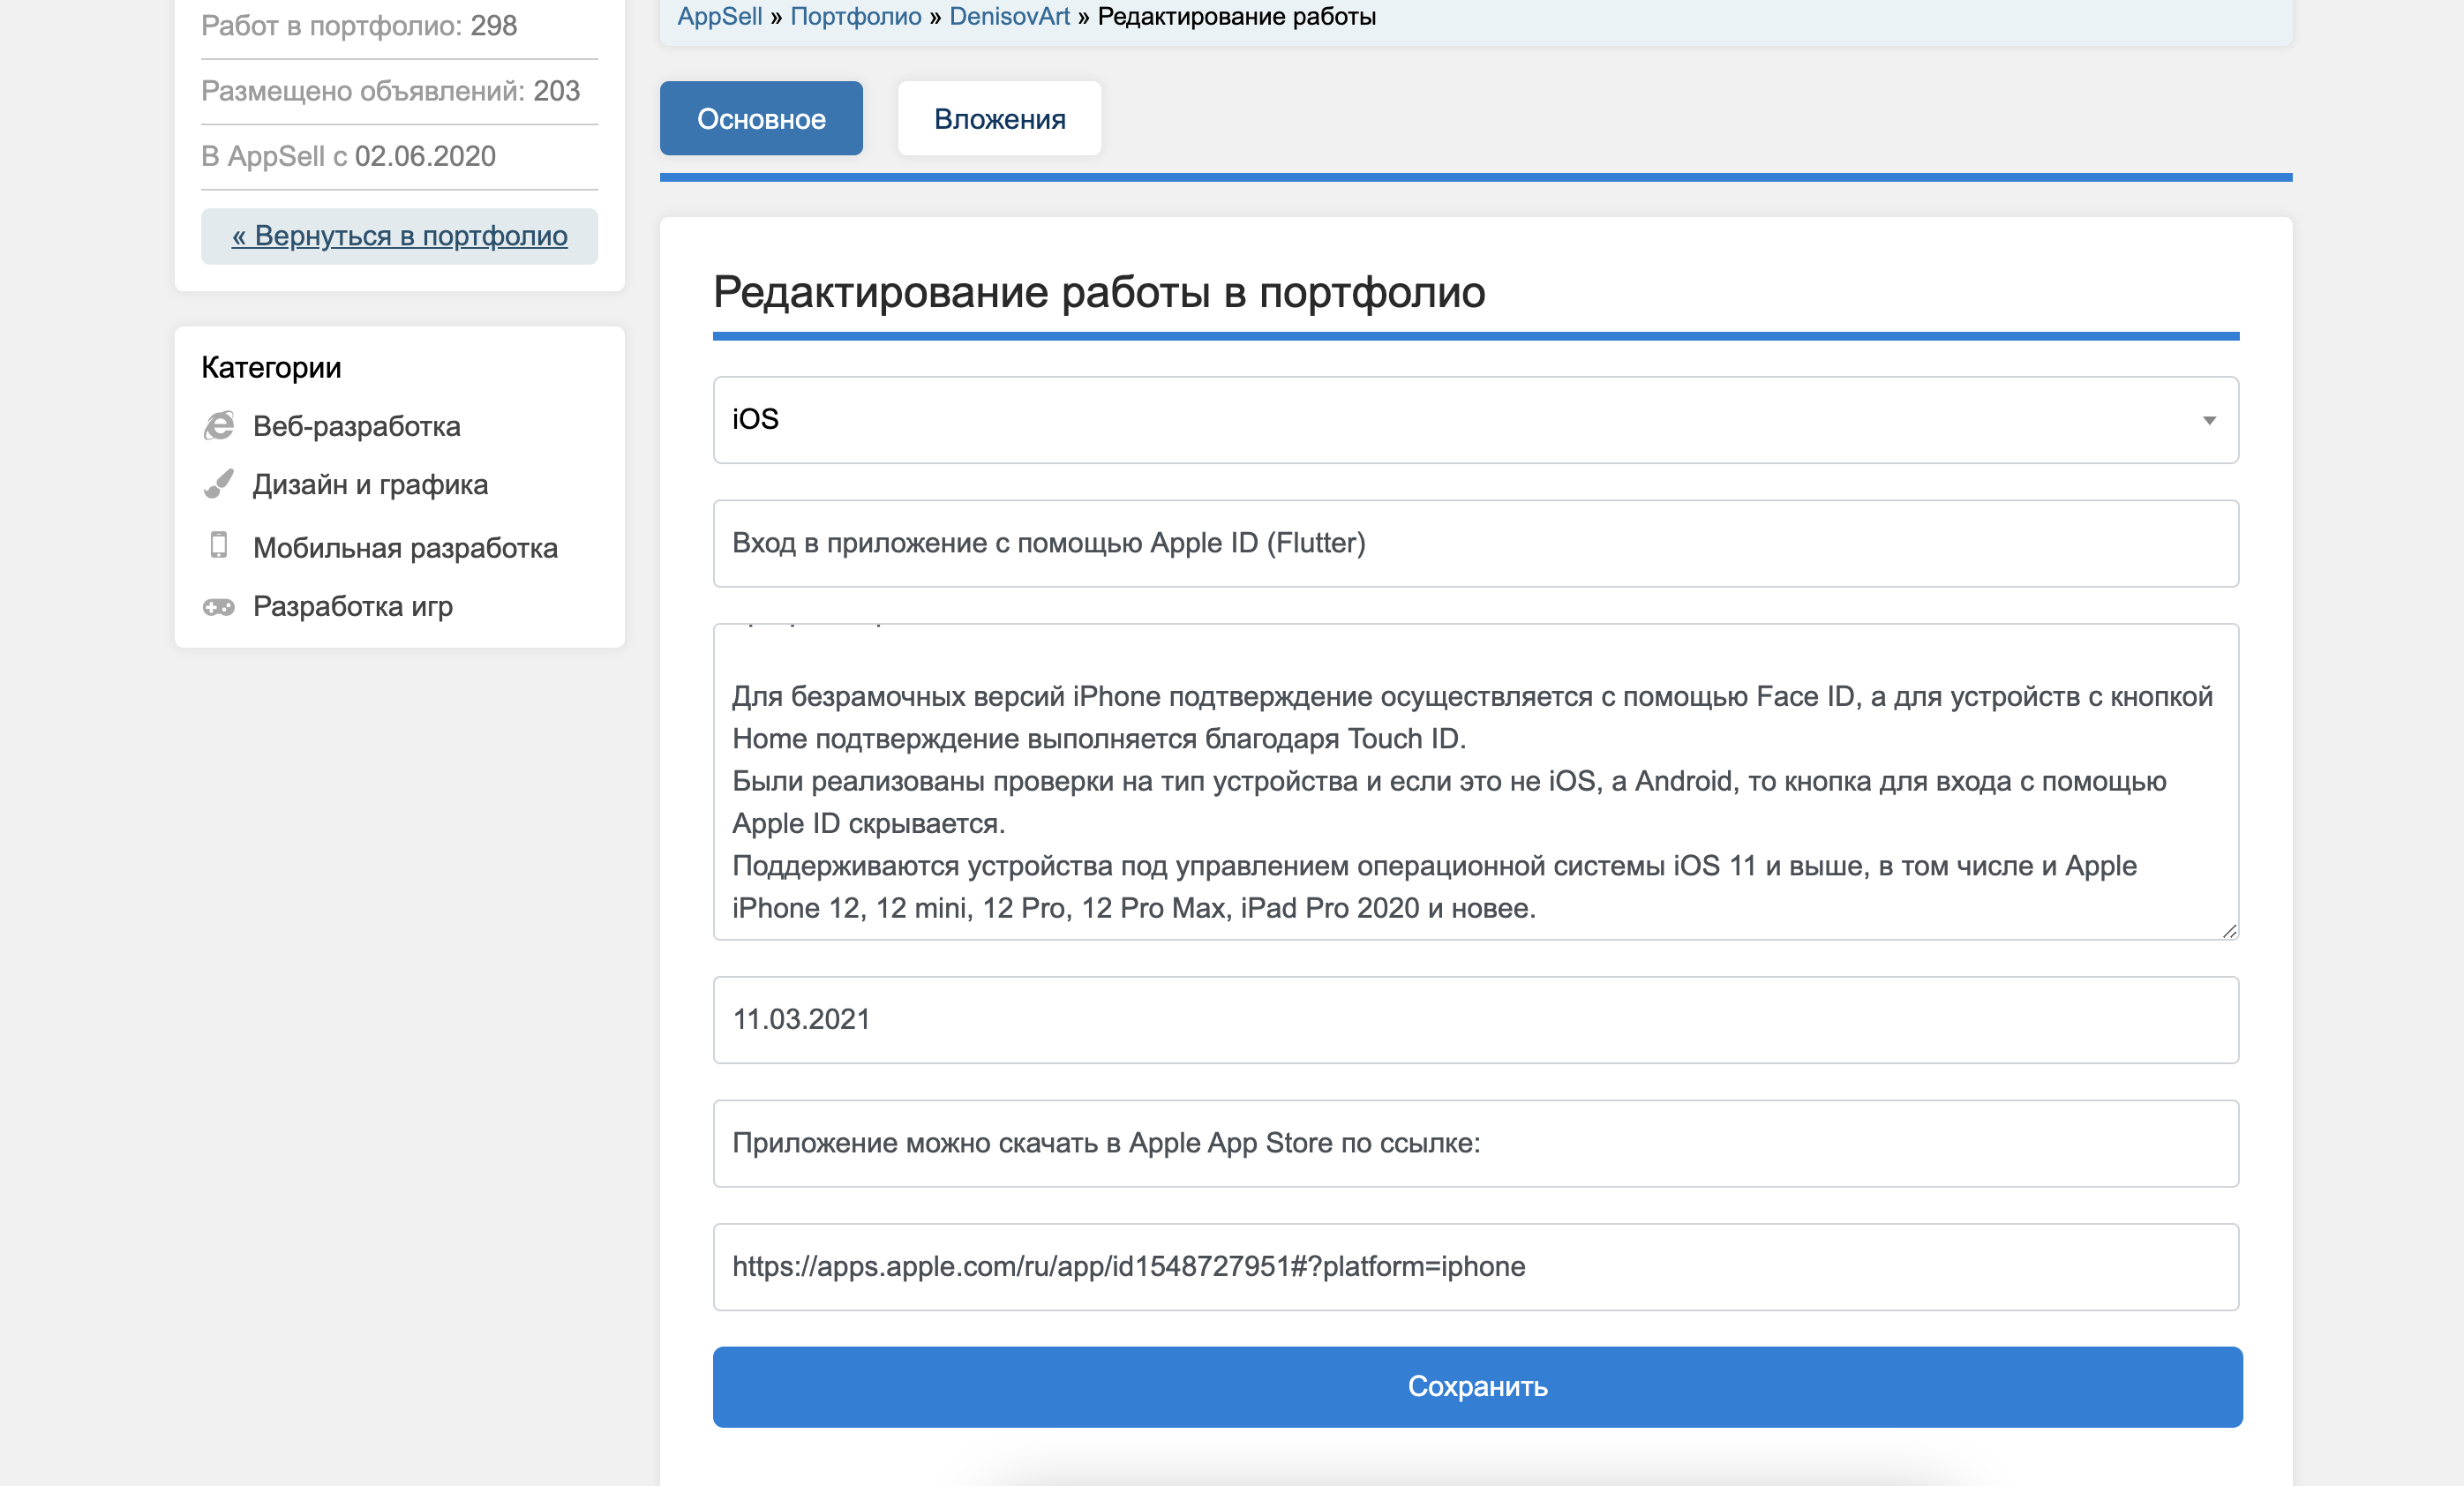Screen dimensions: 2464x1486
Task: Click the textarea resize handle corner
Action: coord(2229,930)
